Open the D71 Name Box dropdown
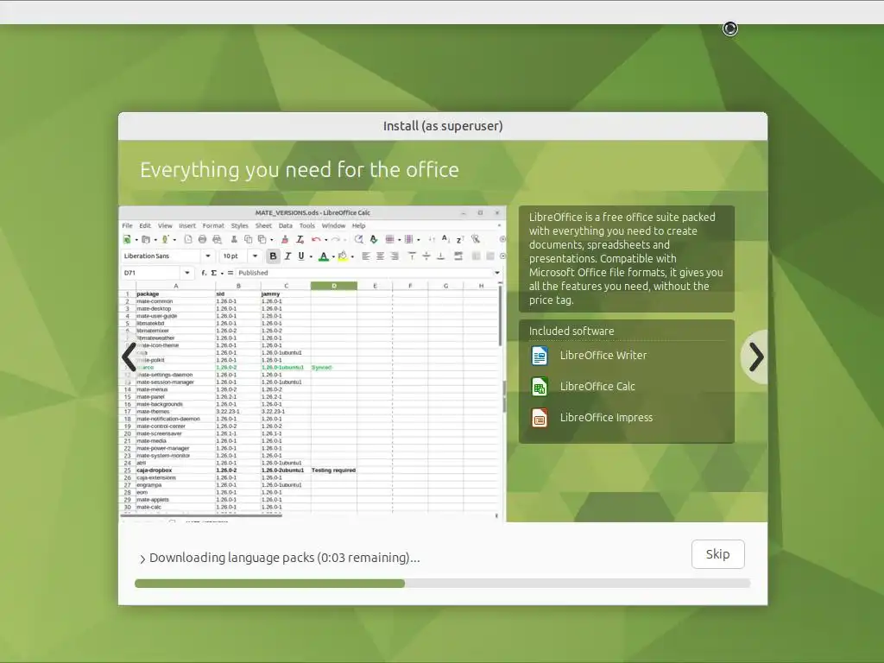The image size is (884, 663). point(187,273)
